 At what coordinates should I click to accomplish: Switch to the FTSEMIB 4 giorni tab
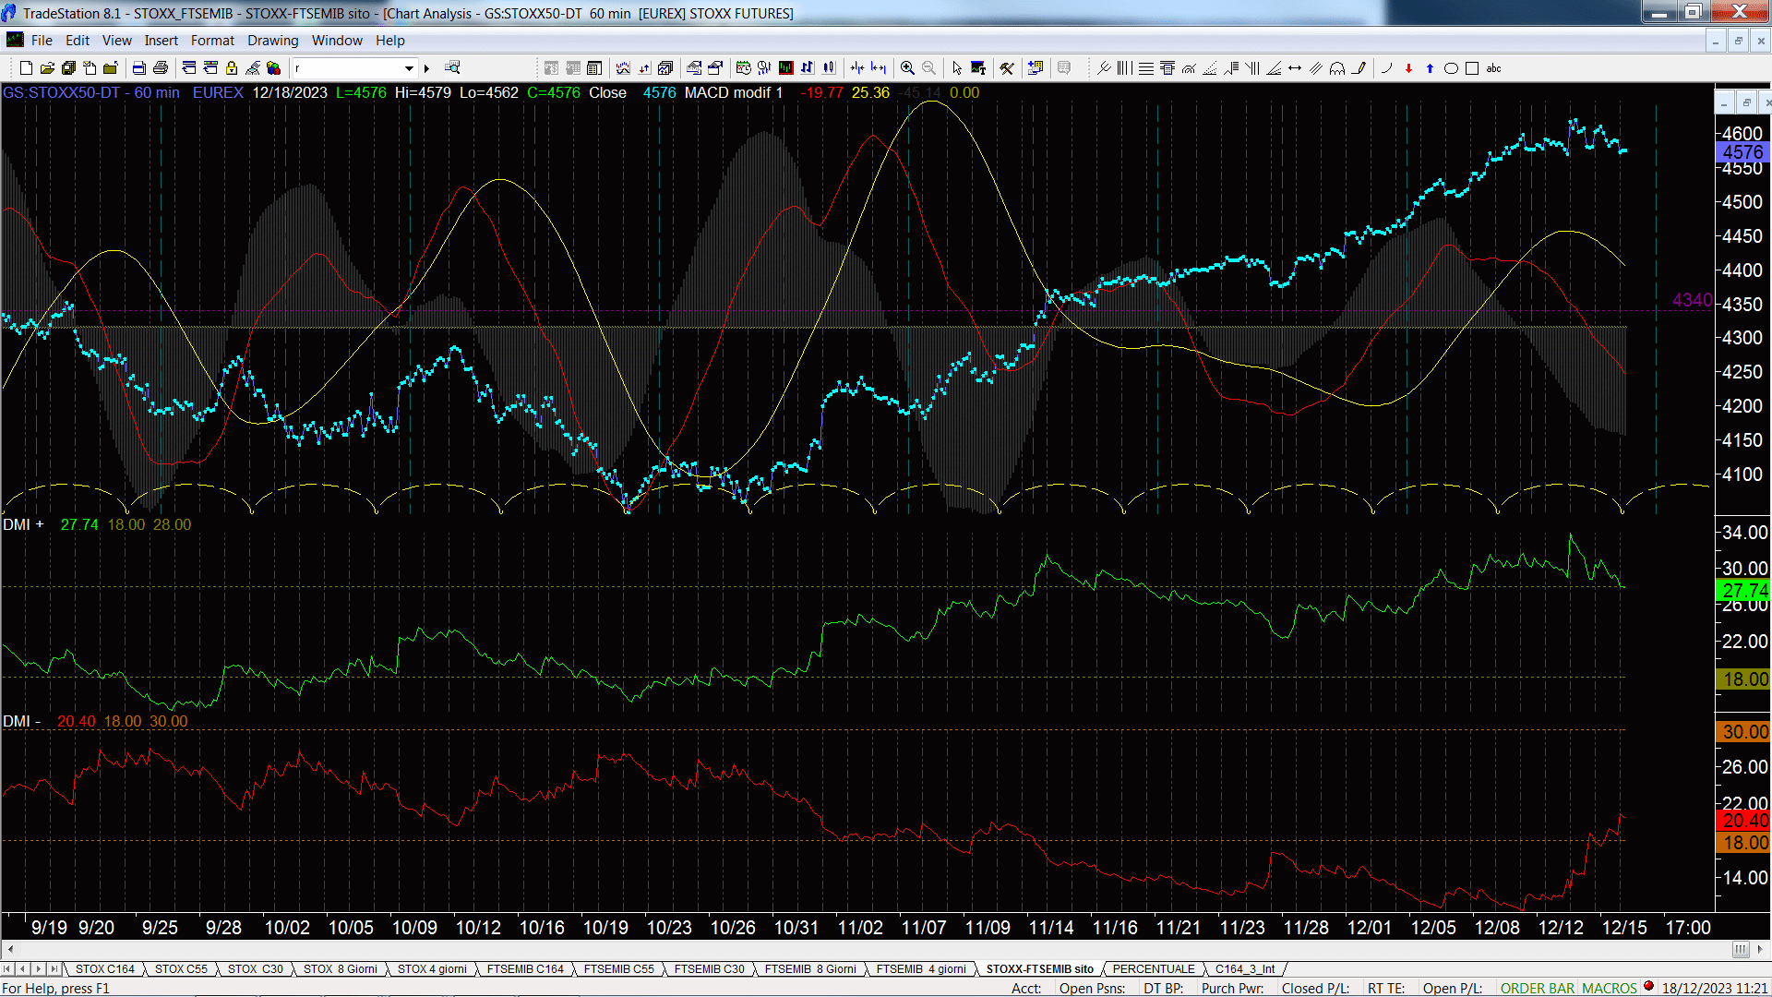tap(921, 969)
